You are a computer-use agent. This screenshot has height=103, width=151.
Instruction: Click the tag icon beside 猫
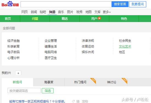(x=73, y=101)
